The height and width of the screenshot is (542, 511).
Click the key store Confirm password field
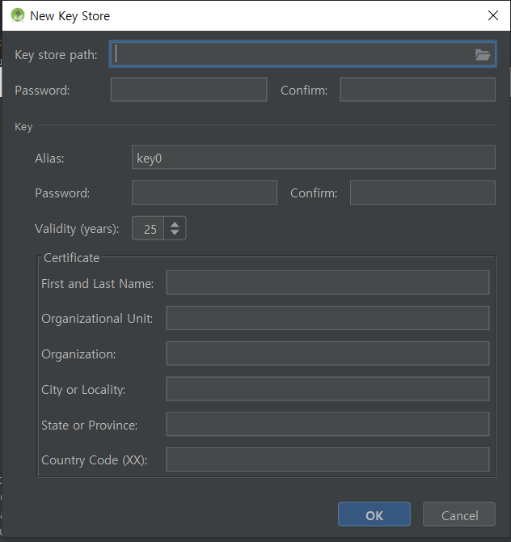tap(418, 90)
